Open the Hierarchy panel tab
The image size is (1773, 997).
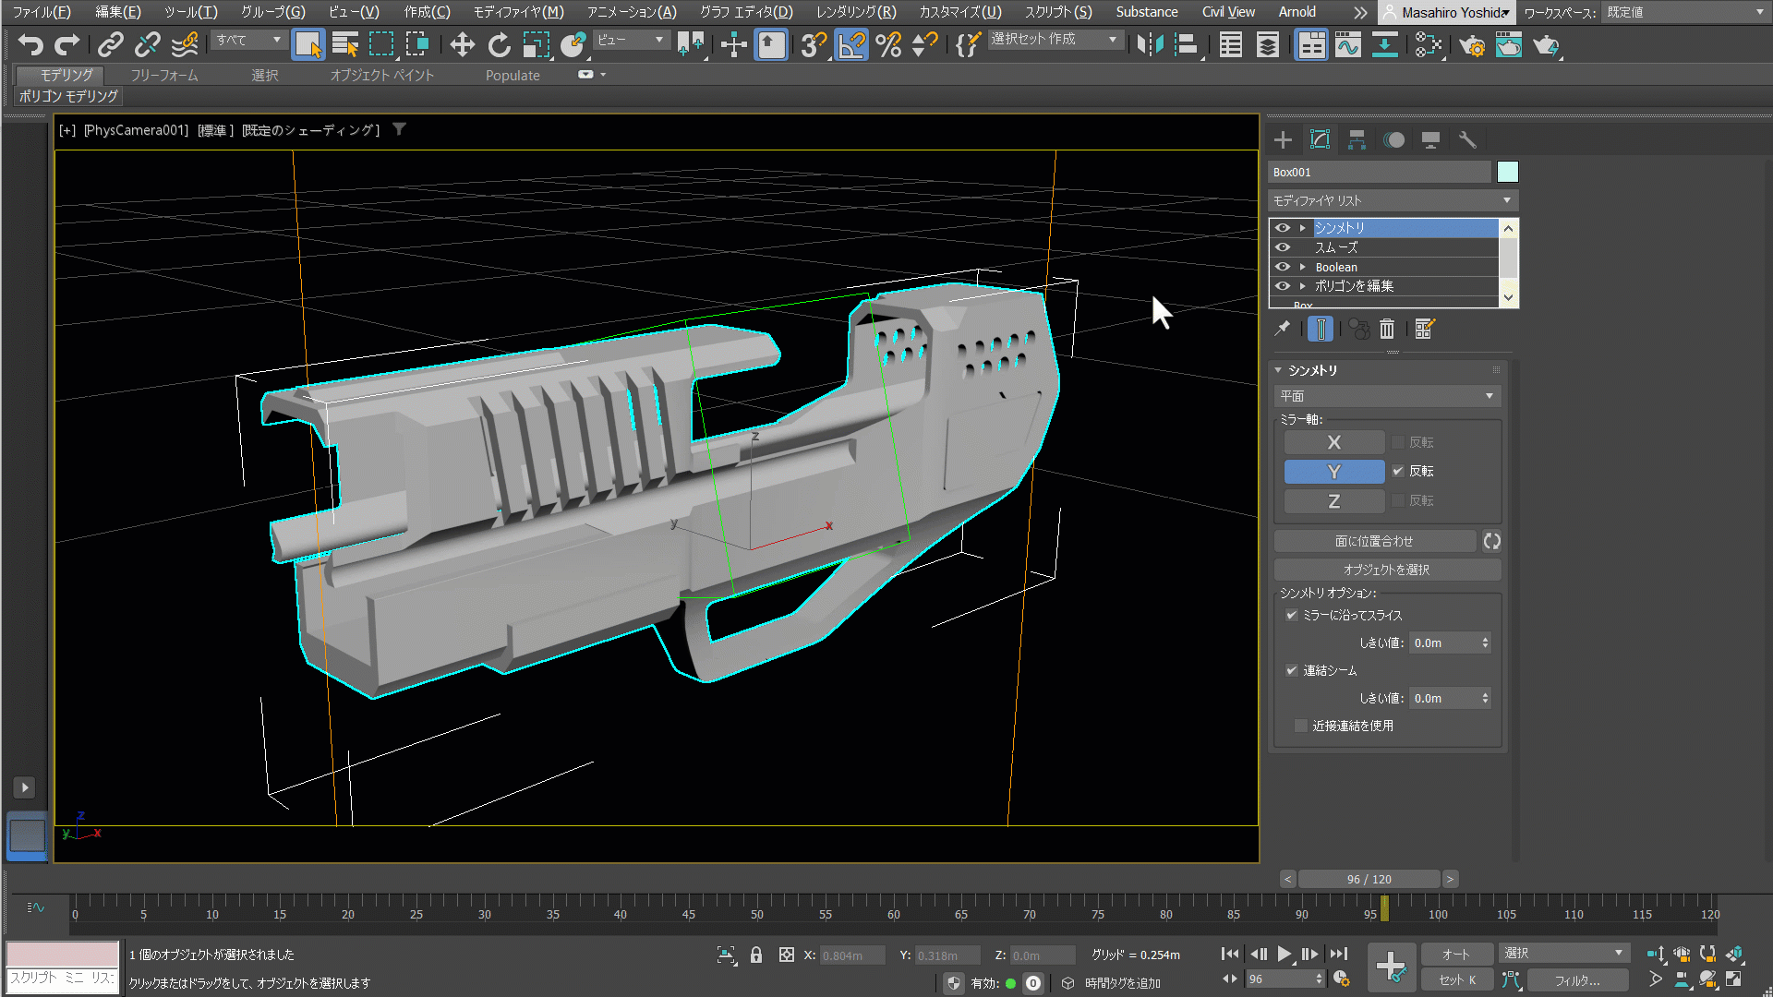pos(1357,139)
